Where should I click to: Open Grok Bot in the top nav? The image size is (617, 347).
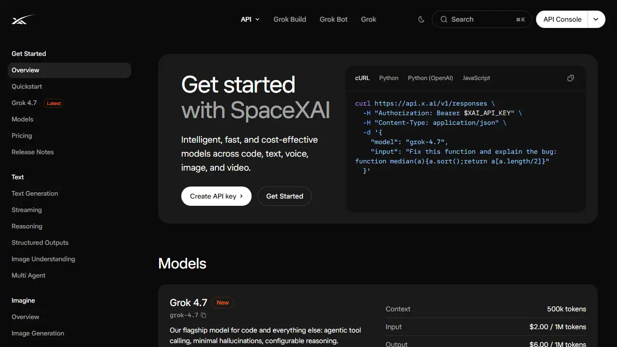pyautogui.click(x=334, y=19)
